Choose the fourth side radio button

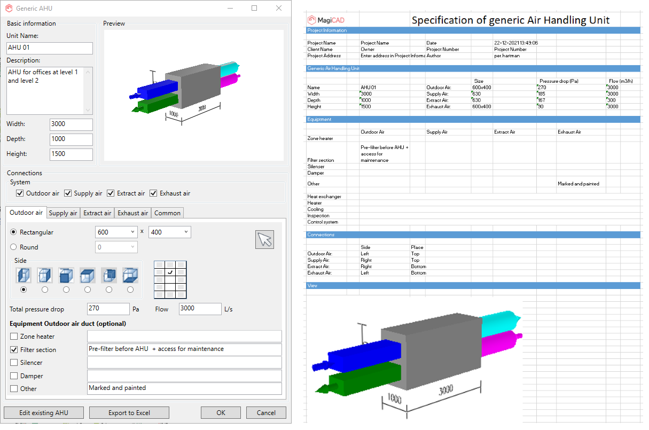click(88, 290)
